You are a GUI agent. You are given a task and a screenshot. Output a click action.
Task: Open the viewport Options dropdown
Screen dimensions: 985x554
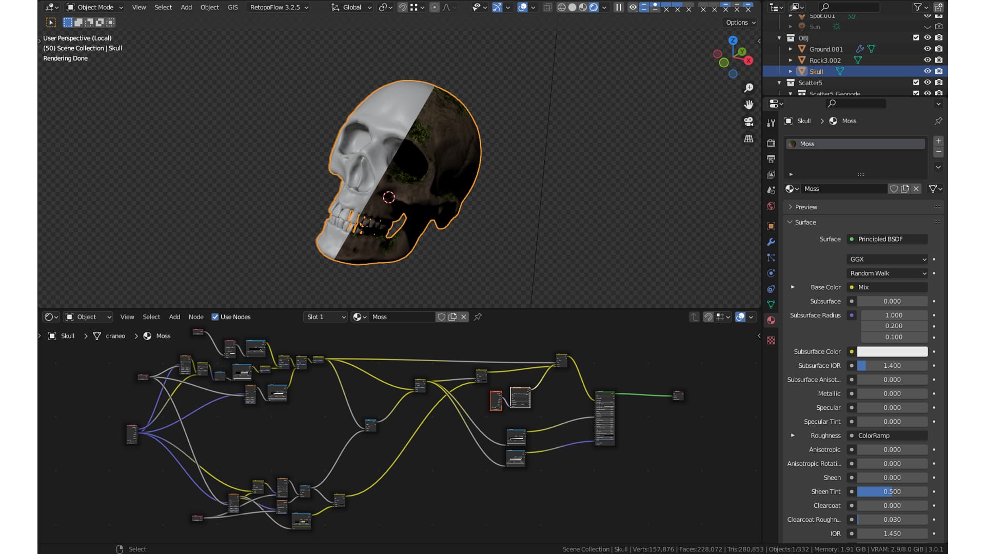[740, 23]
